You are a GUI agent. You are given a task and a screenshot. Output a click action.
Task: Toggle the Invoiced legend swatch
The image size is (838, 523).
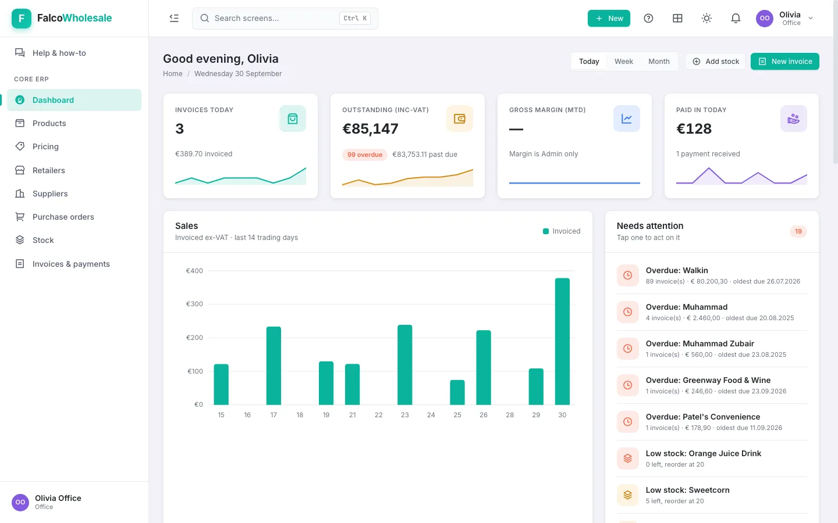pyautogui.click(x=546, y=231)
